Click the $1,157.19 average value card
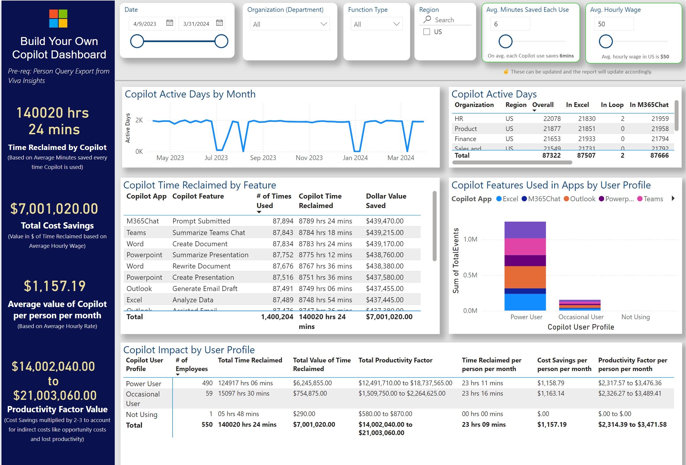The width and height of the screenshot is (686, 465). pos(55,286)
